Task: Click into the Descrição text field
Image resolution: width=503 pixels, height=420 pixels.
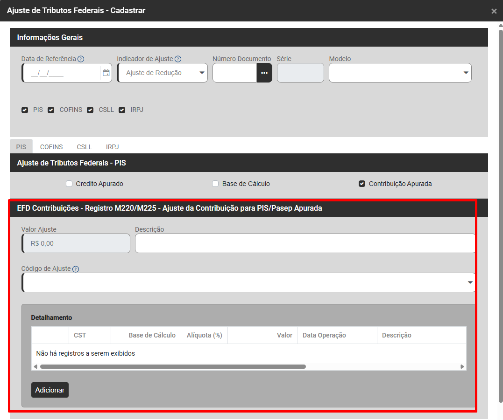Action: pyautogui.click(x=305, y=243)
